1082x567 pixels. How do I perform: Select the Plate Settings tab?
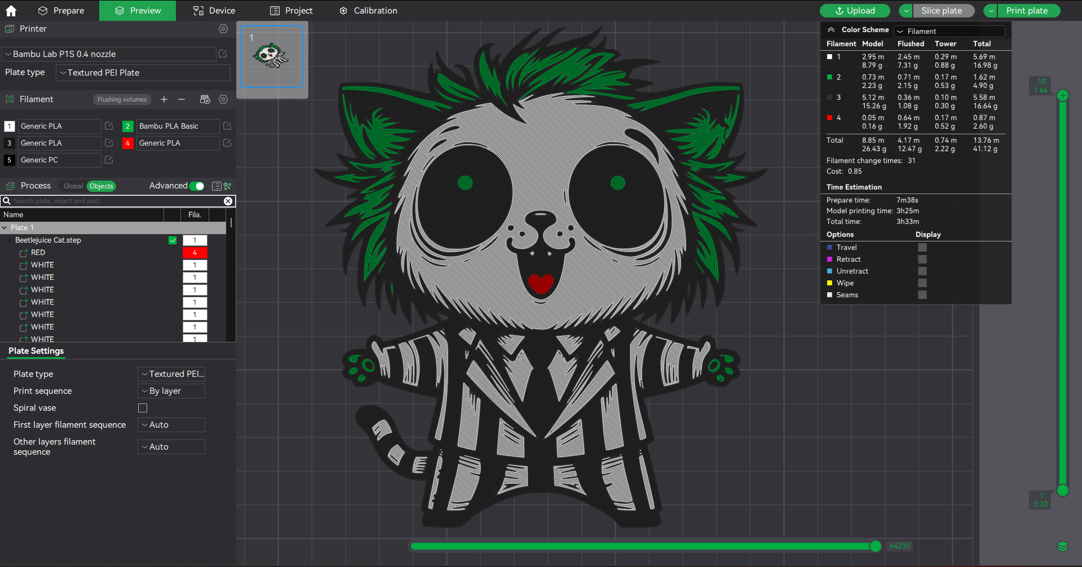tap(36, 351)
